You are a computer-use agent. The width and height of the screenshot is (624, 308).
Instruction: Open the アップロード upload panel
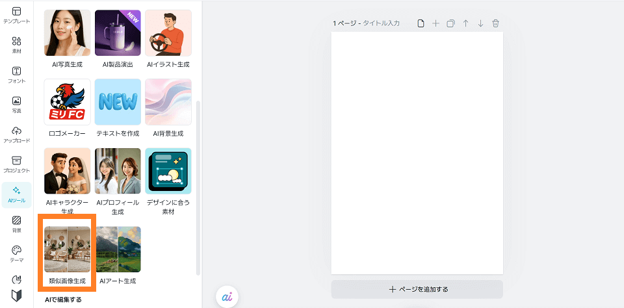[x=16, y=135]
